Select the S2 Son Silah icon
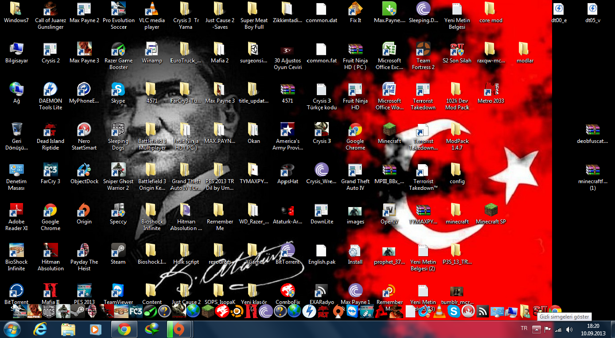The image size is (615, 338). click(457, 53)
